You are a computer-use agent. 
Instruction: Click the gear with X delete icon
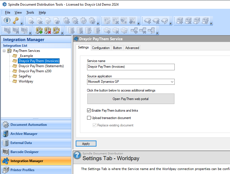(75, 21)
